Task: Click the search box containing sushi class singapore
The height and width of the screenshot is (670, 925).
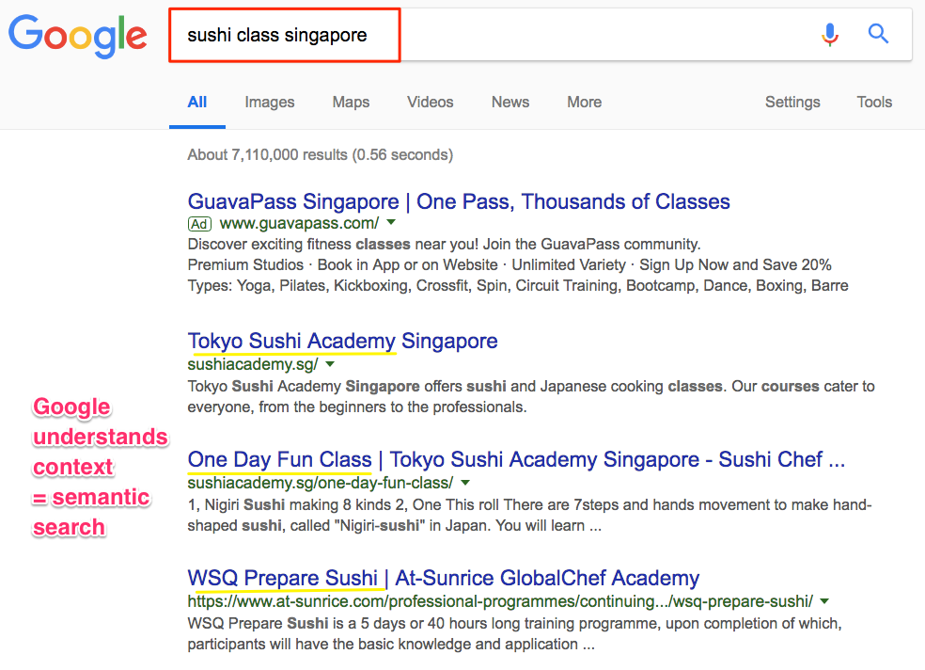Action: (489, 36)
